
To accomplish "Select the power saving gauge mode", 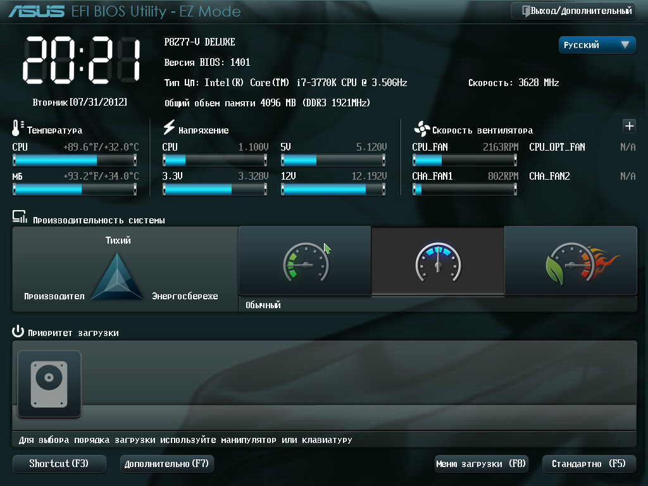I will 305,261.
